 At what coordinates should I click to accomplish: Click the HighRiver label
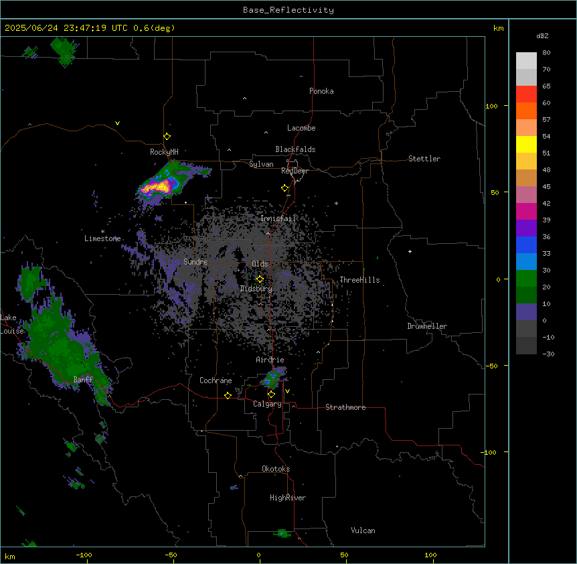pos(288,498)
